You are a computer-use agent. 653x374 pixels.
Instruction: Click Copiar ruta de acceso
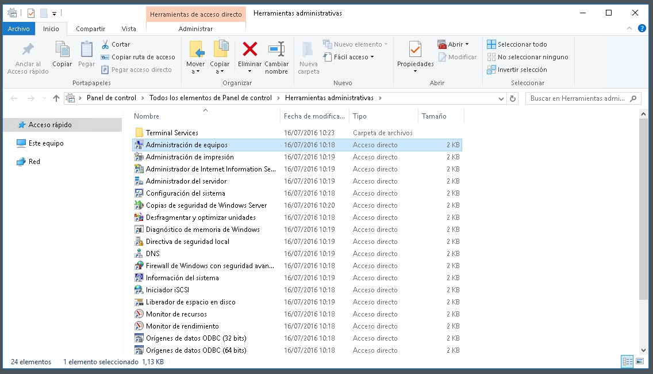pos(138,57)
